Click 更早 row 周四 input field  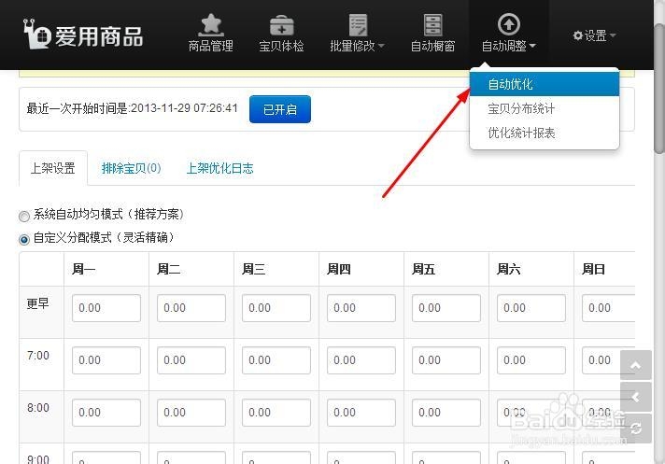click(x=361, y=308)
